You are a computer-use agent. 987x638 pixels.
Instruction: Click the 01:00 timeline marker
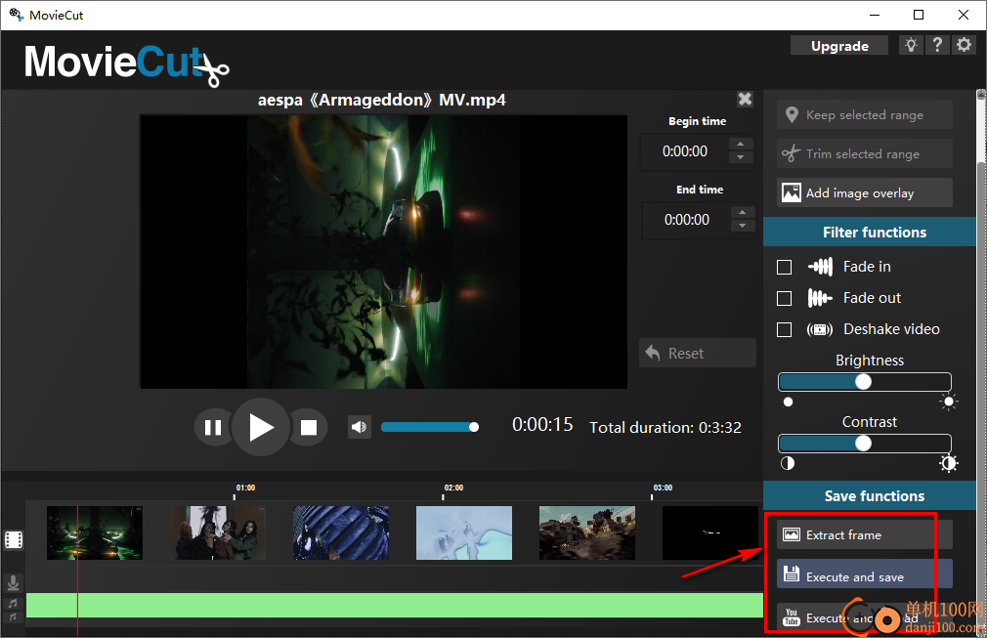(245, 488)
